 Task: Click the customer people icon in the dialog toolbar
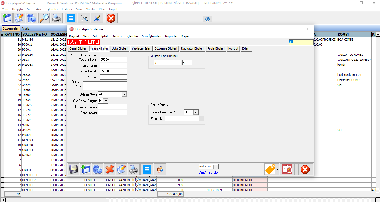160,169
